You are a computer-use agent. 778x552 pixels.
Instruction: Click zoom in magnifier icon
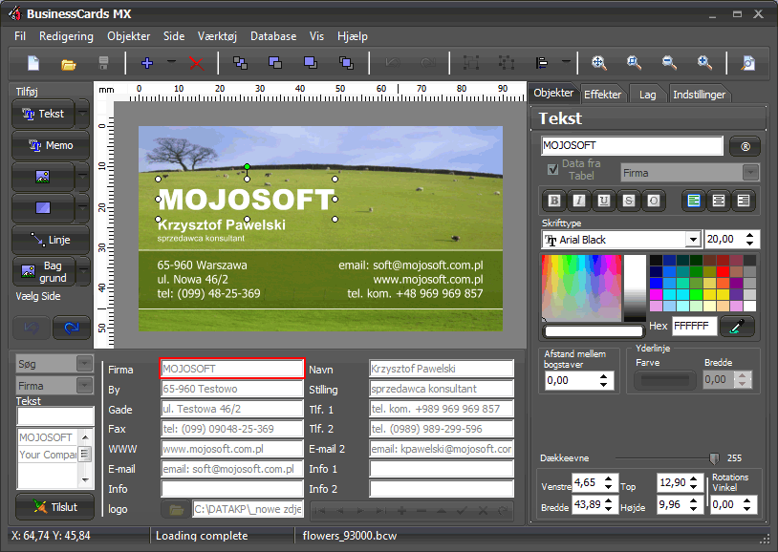[x=704, y=63]
